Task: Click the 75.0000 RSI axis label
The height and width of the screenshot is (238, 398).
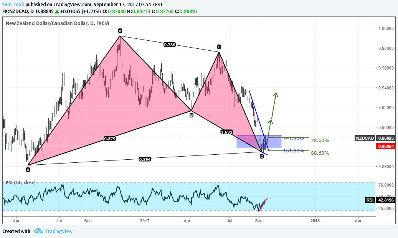Action: (x=386, y=185)
